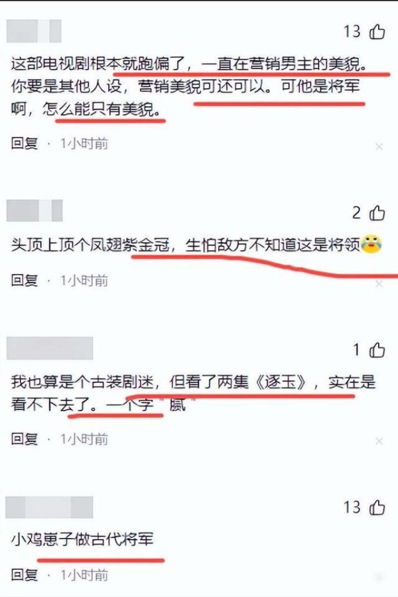Click the crying emoji in the helmet comment
Image resolution: width=398 pixels, height=597 pixels.
click(x=371, y=244)
